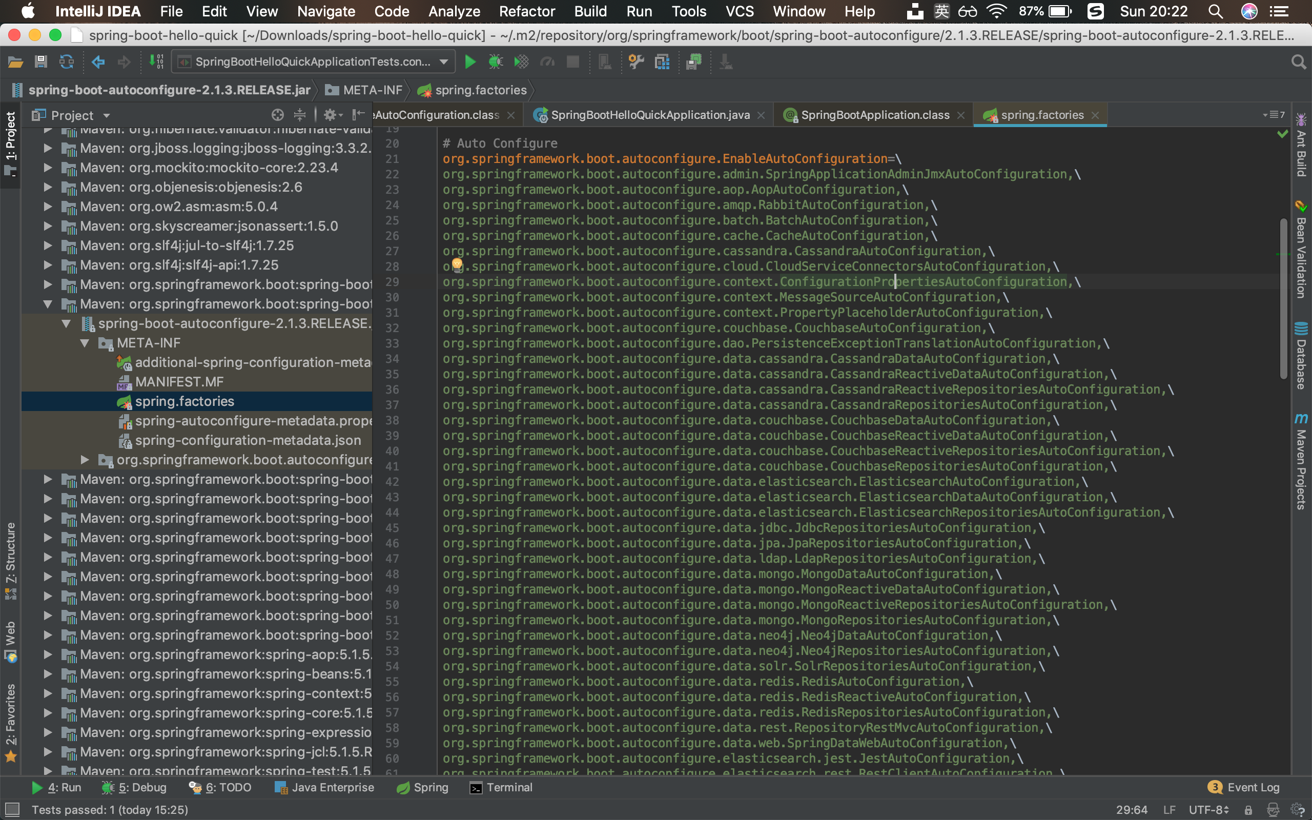Open the 5: Debug tool window
The height and width of the screenshot is (820, 1312).
[134, 788]
